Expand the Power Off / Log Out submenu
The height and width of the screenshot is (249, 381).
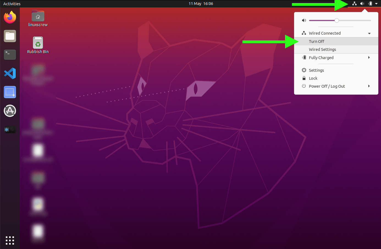click(x=369, y=86)
